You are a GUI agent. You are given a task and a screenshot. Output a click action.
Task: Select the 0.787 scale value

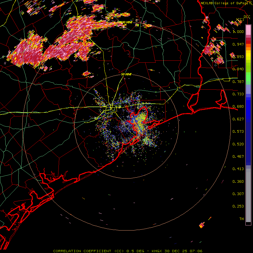238,82
